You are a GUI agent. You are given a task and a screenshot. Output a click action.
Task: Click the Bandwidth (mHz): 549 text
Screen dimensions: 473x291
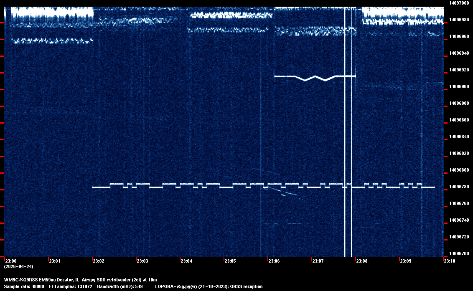[x=120, y=287]
